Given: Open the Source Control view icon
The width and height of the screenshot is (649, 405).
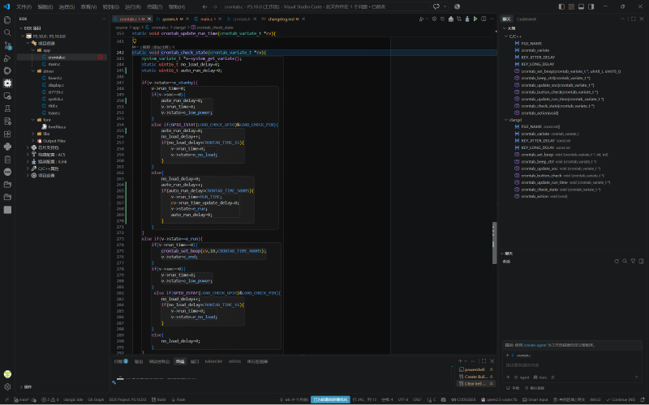Looking at the screenshot, I should click(7, 45).
